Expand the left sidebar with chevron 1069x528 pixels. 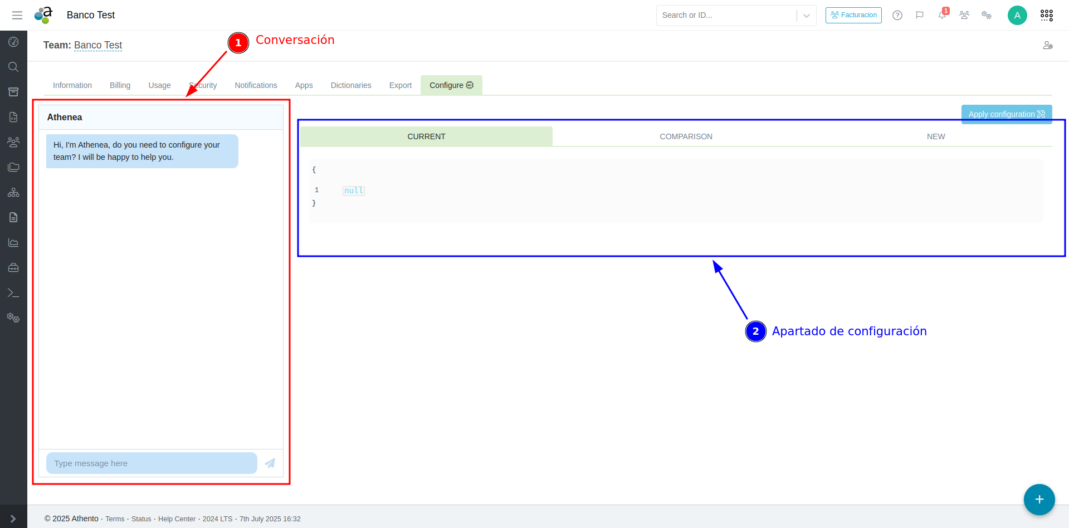pyautogui.click(x=13, y=519)
